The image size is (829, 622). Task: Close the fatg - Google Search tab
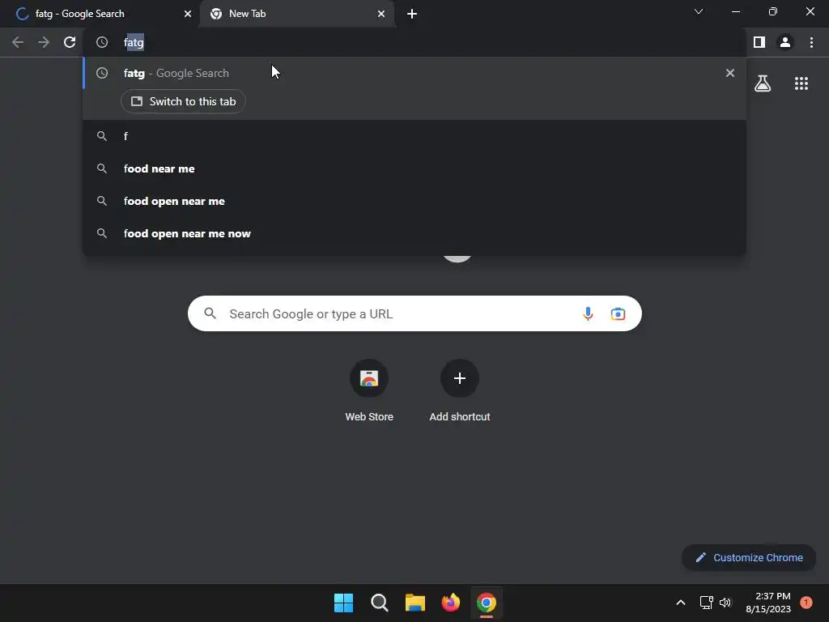(188, 14)
